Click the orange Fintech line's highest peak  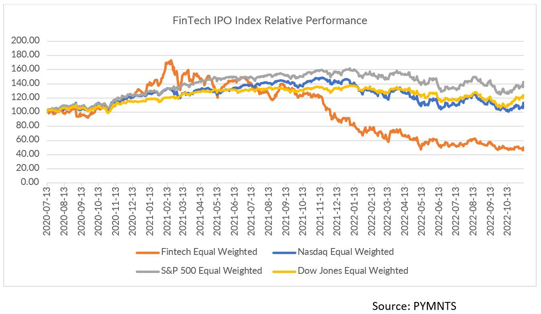pyautogui.click(x=171, y=61)
